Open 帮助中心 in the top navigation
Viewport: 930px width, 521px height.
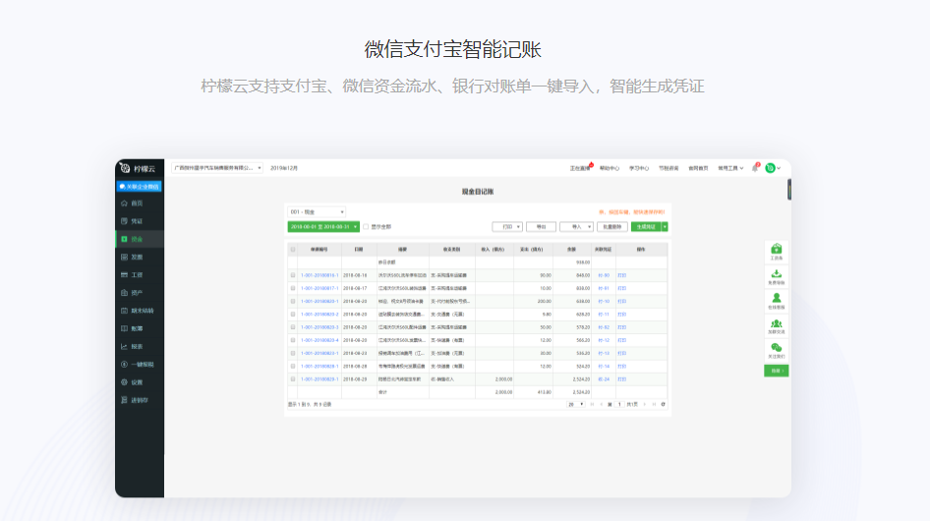[x=610, y=168]
